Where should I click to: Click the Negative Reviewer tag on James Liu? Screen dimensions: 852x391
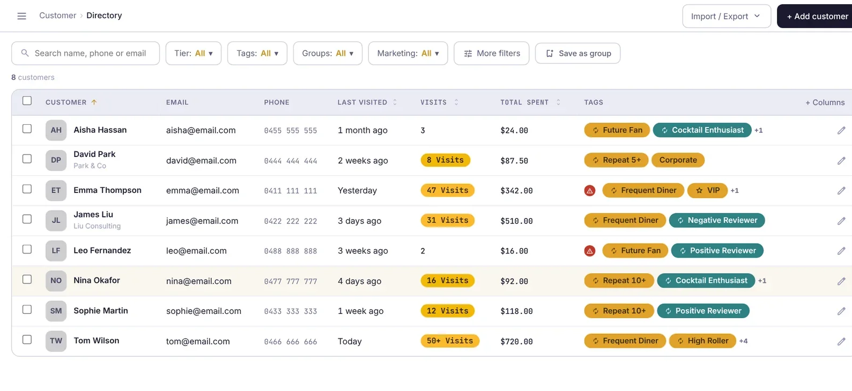click(x=717, y=220)
